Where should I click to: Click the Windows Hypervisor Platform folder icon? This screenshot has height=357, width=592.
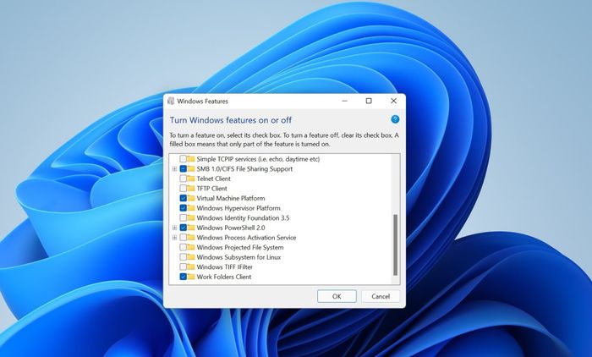(191, 208)
